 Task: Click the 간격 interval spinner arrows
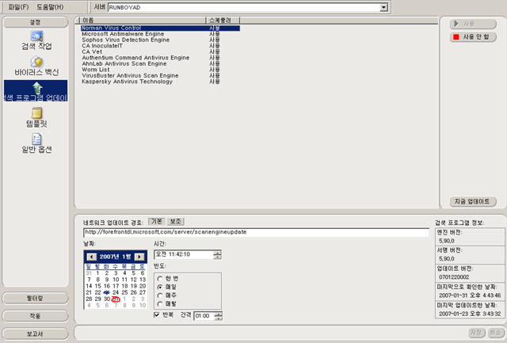pyautogui.click(x=219, y=316)
